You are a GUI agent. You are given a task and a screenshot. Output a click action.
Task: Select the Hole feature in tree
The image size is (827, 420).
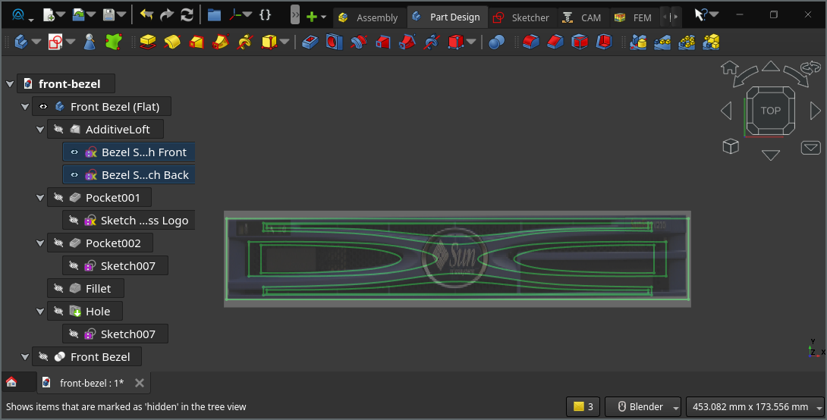pos(97,312)
